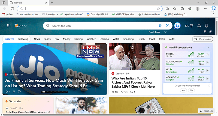Open Watchlist suggestions more options ellipsis
The width and height of the screenshot is (218, 116).
coord(208,47)
